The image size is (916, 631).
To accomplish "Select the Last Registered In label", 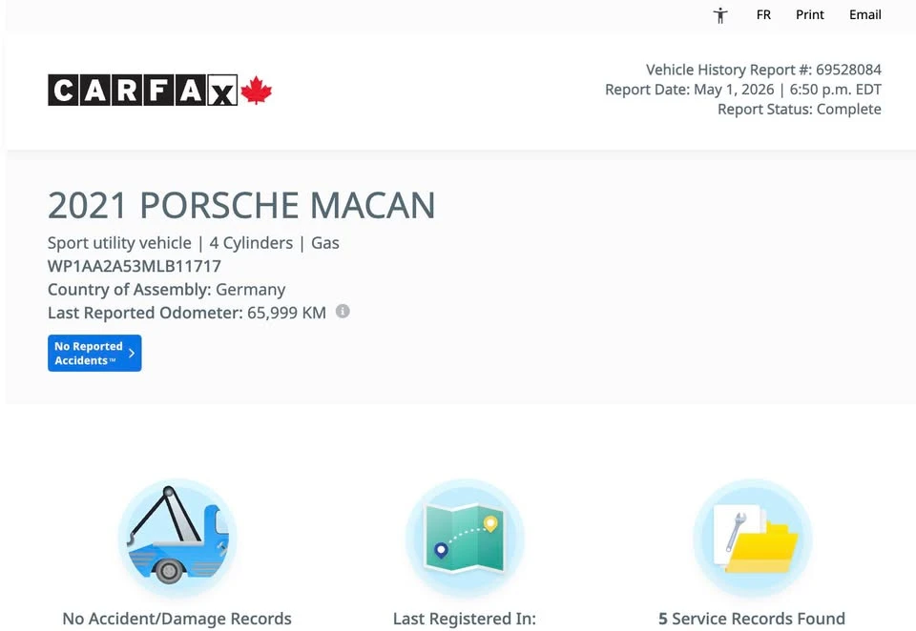I will pyautogui.click(x=465, y=619).
